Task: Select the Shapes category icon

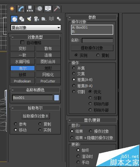Action: coord(22,19)
